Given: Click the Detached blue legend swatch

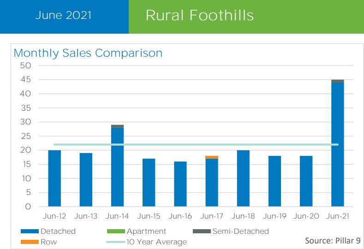Looking at the screenshot, I should coord(30,231).
